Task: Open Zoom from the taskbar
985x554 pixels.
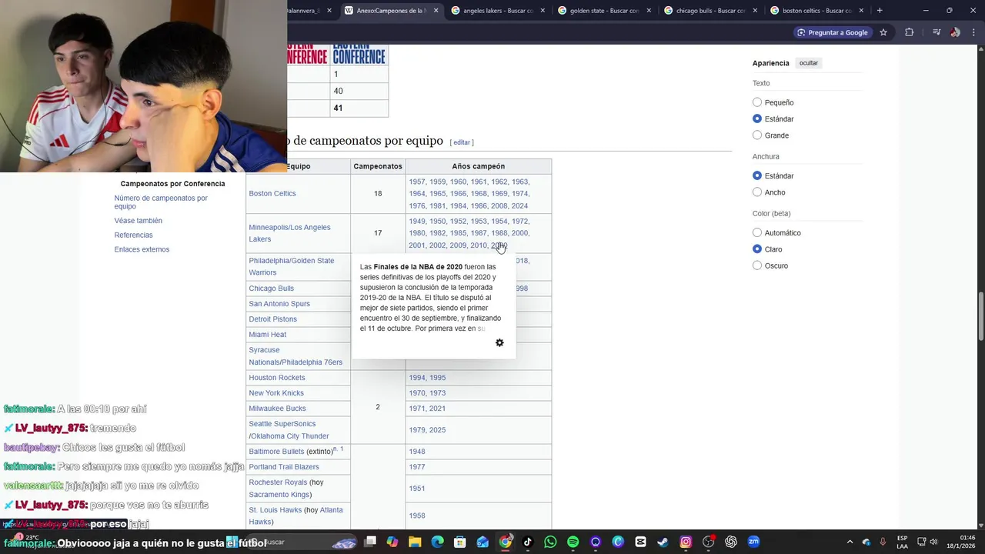Action: pyautogui.click(x=753, y=542)
